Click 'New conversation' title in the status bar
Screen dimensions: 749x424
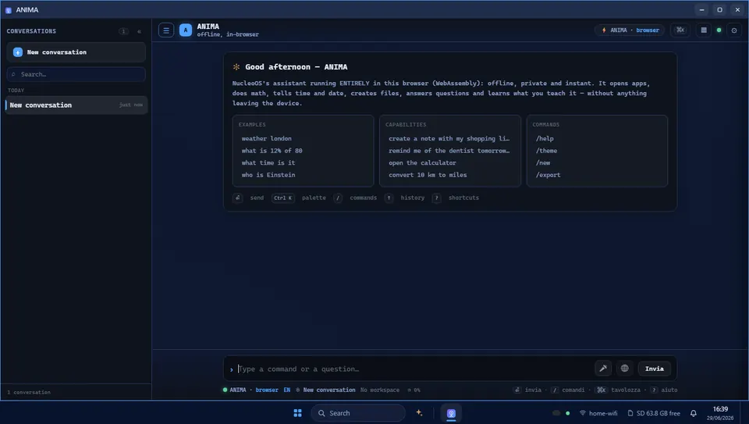(329, 390)
